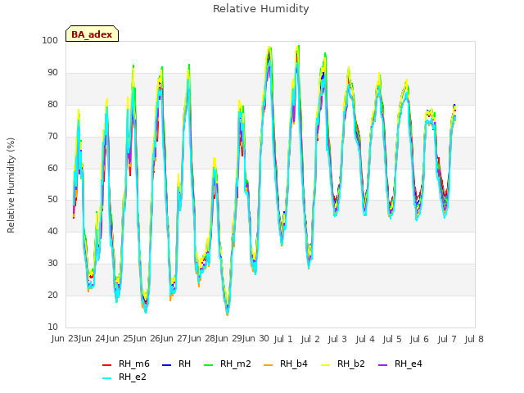Click the BA_adex annotation label
Viewport: 524px width, 393px height.
[92, 34]
